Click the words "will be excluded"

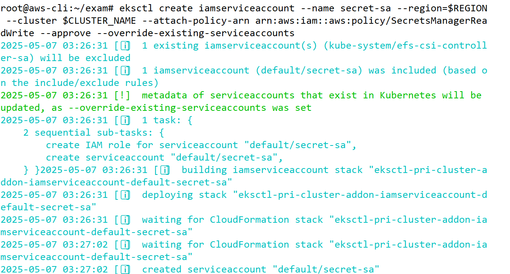click(x=85, y=58)
